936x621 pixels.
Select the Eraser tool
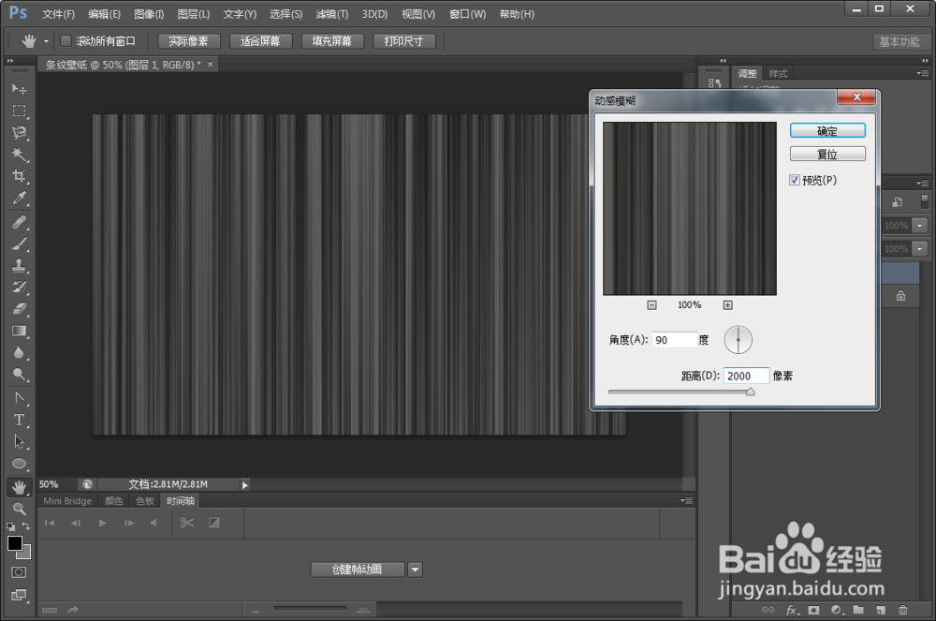(19, 309)
